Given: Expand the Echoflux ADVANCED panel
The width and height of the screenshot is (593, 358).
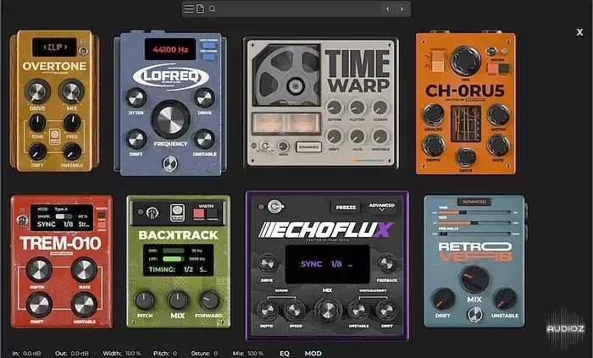Looking at the screenshot, I should [x=381, y=207].
